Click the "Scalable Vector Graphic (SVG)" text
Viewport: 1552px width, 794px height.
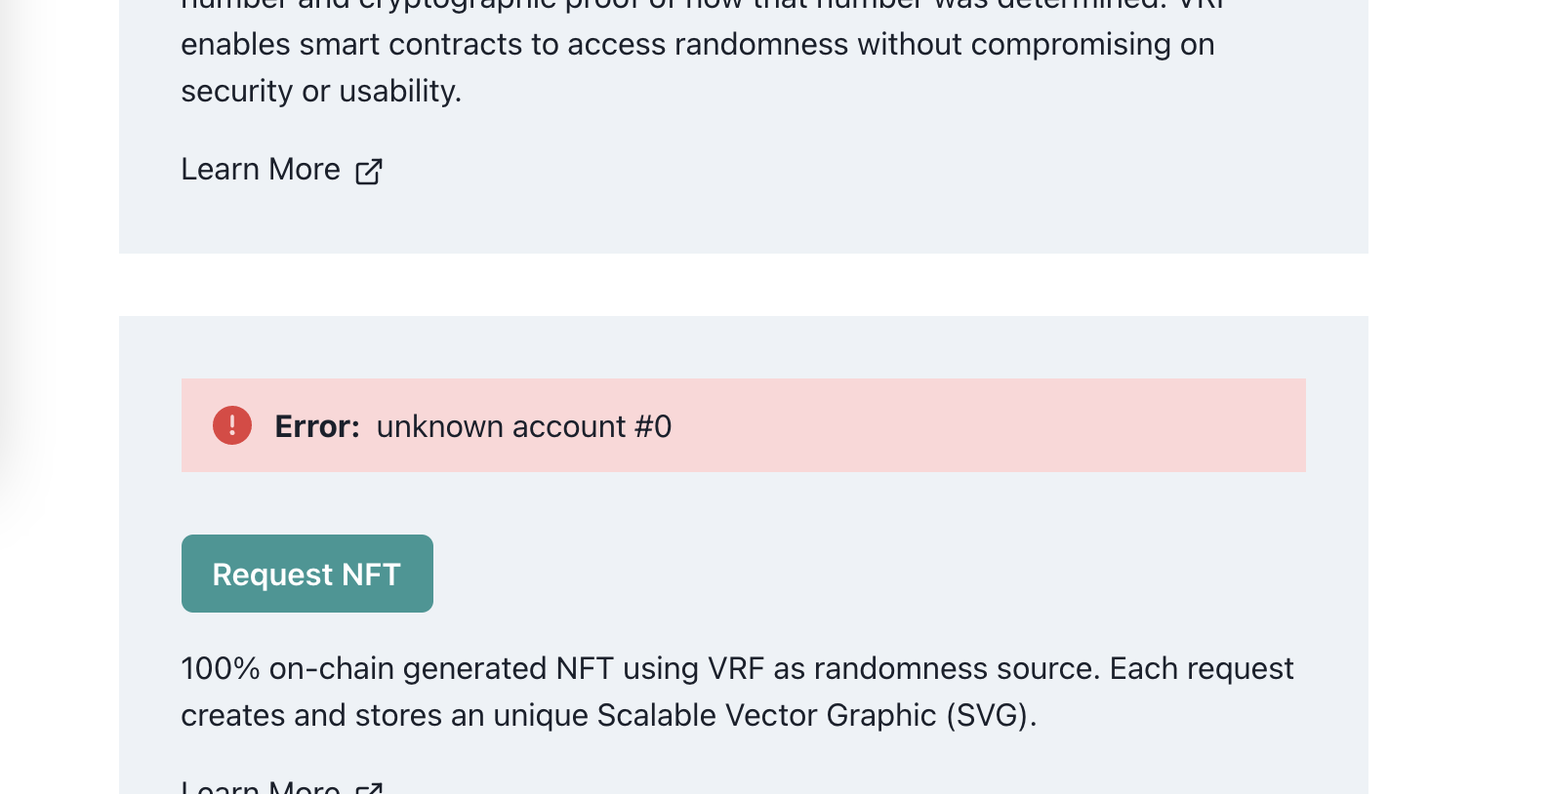(815, 715)
